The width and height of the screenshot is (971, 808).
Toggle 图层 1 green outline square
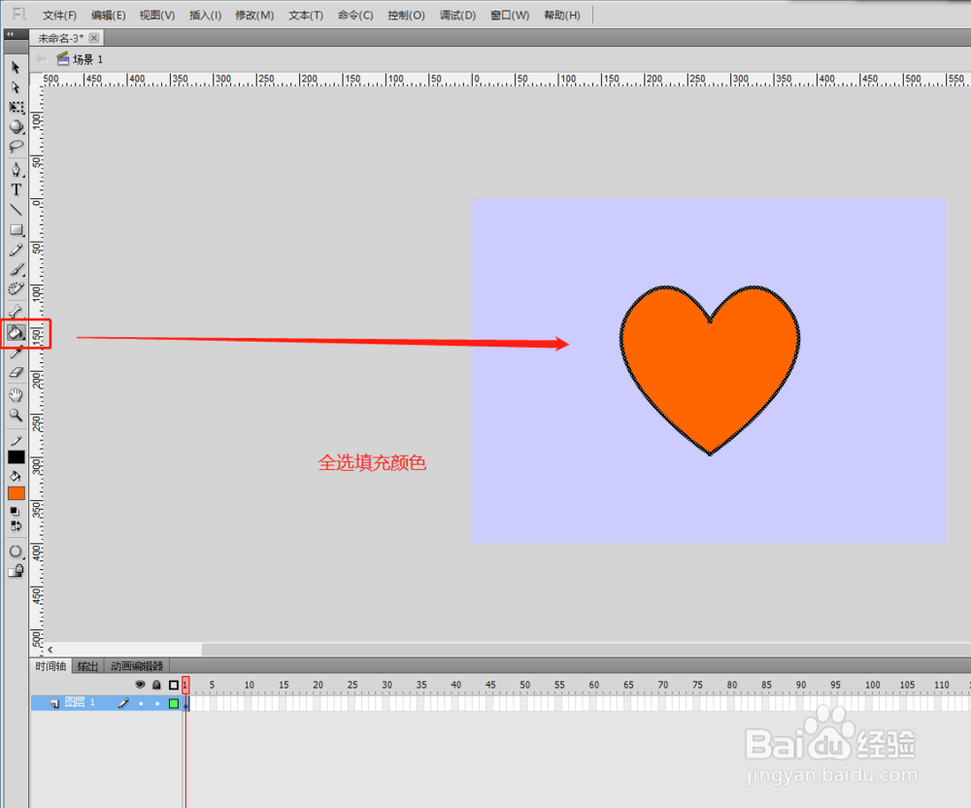pyautogui.click(x=174, y=703)
